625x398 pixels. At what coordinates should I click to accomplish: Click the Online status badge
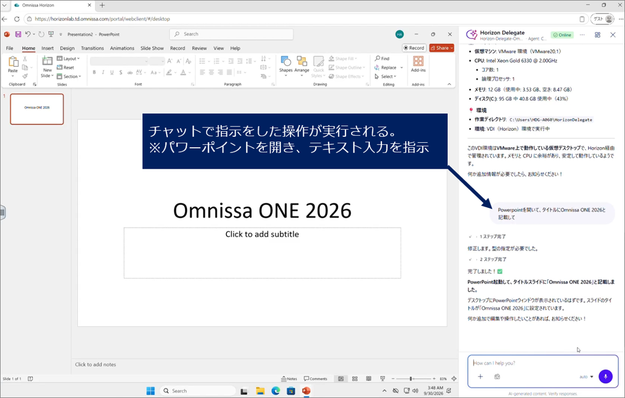[x=562, y=35]
